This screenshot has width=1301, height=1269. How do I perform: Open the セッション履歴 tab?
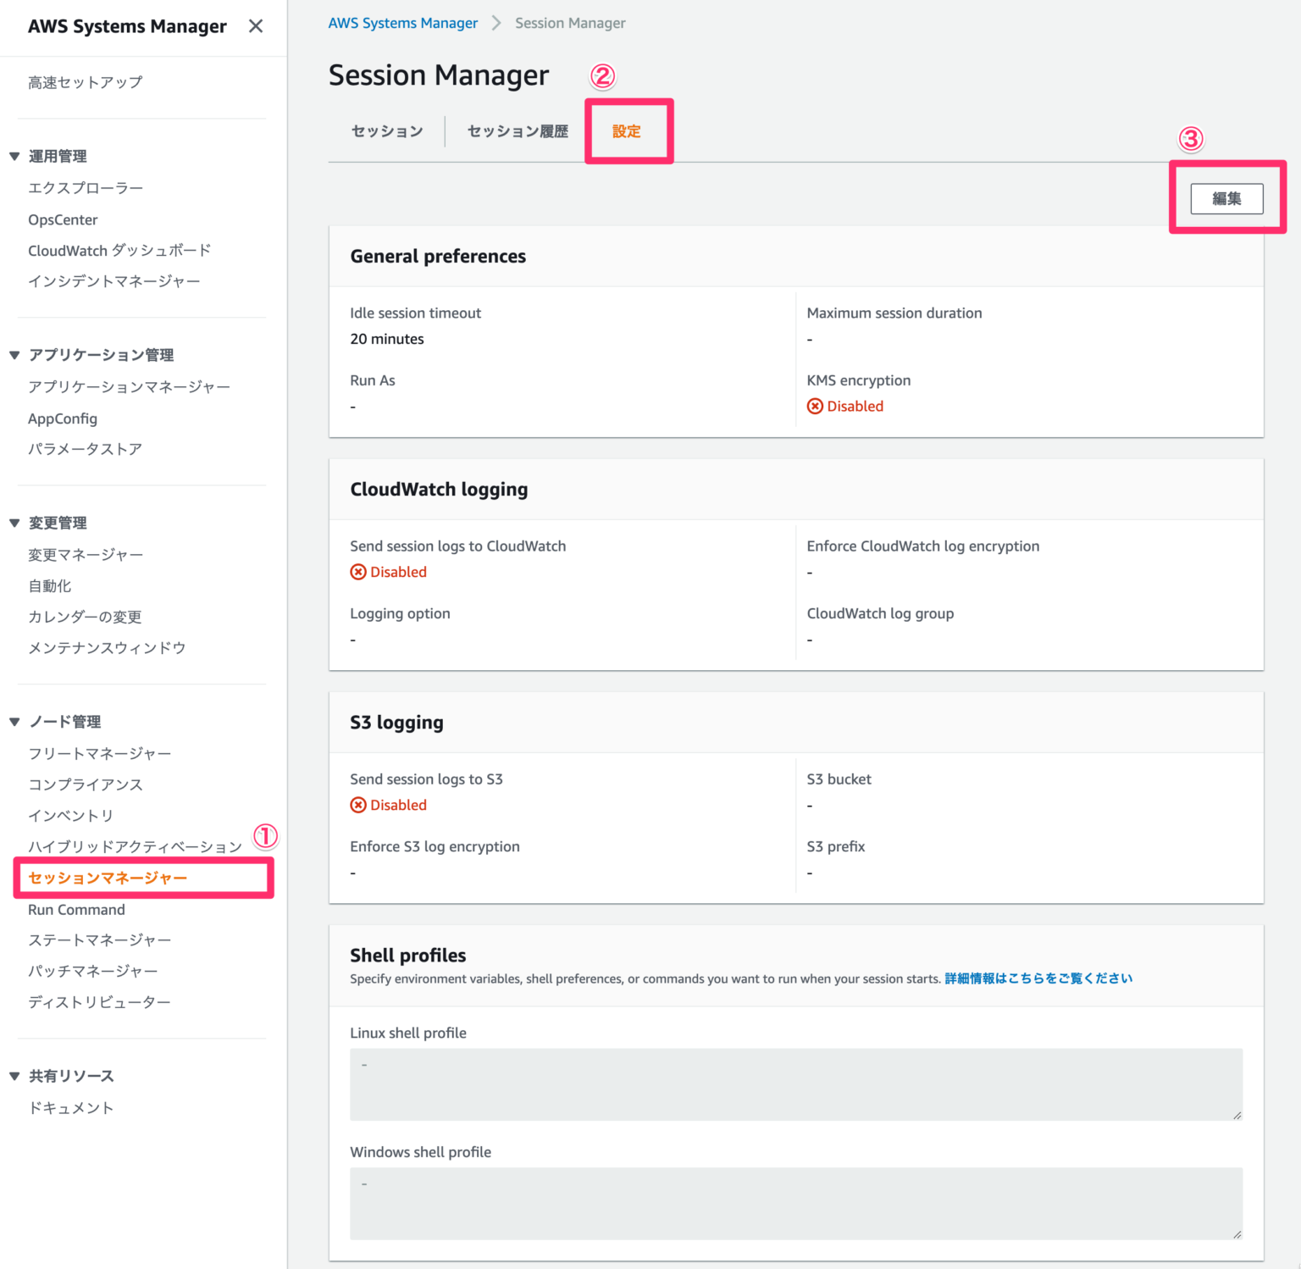click(x=517, y=131)
